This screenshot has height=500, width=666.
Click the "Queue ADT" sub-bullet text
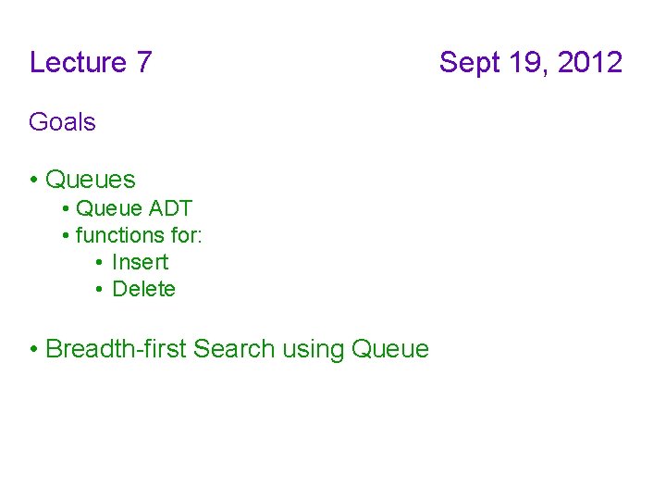134,208
